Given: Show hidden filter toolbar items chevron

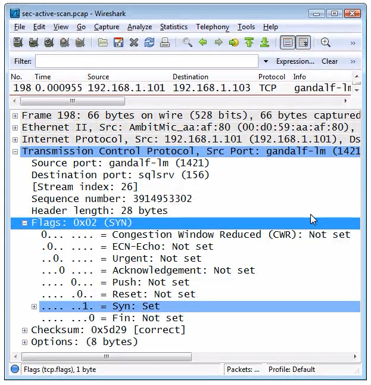Looking at the screenshot, I should tap(353, 61).
